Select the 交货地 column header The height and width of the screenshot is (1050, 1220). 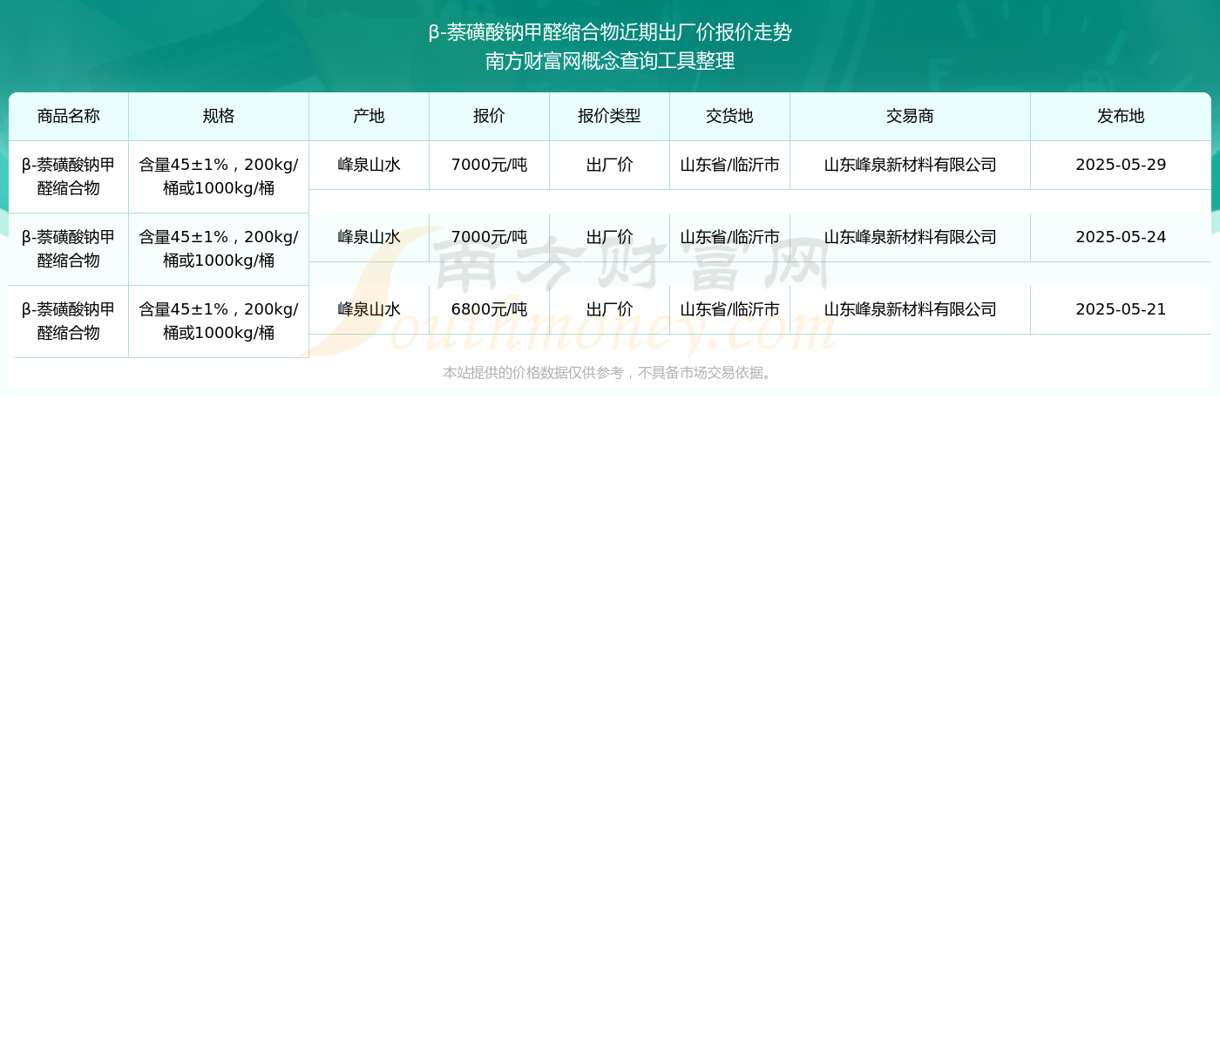pos(730,116)
